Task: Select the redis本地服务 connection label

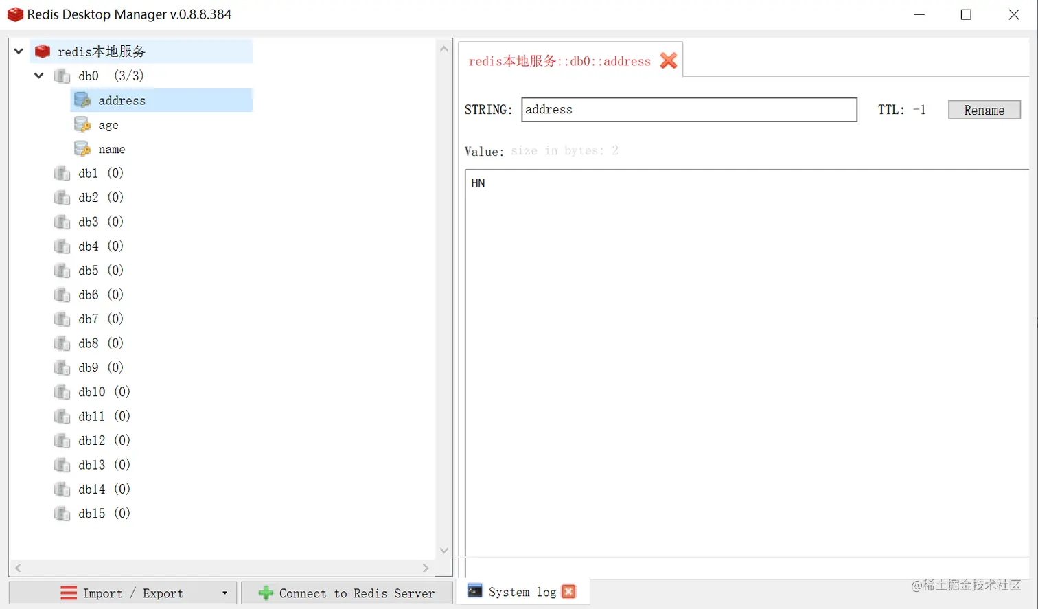Action: [102, 51]
